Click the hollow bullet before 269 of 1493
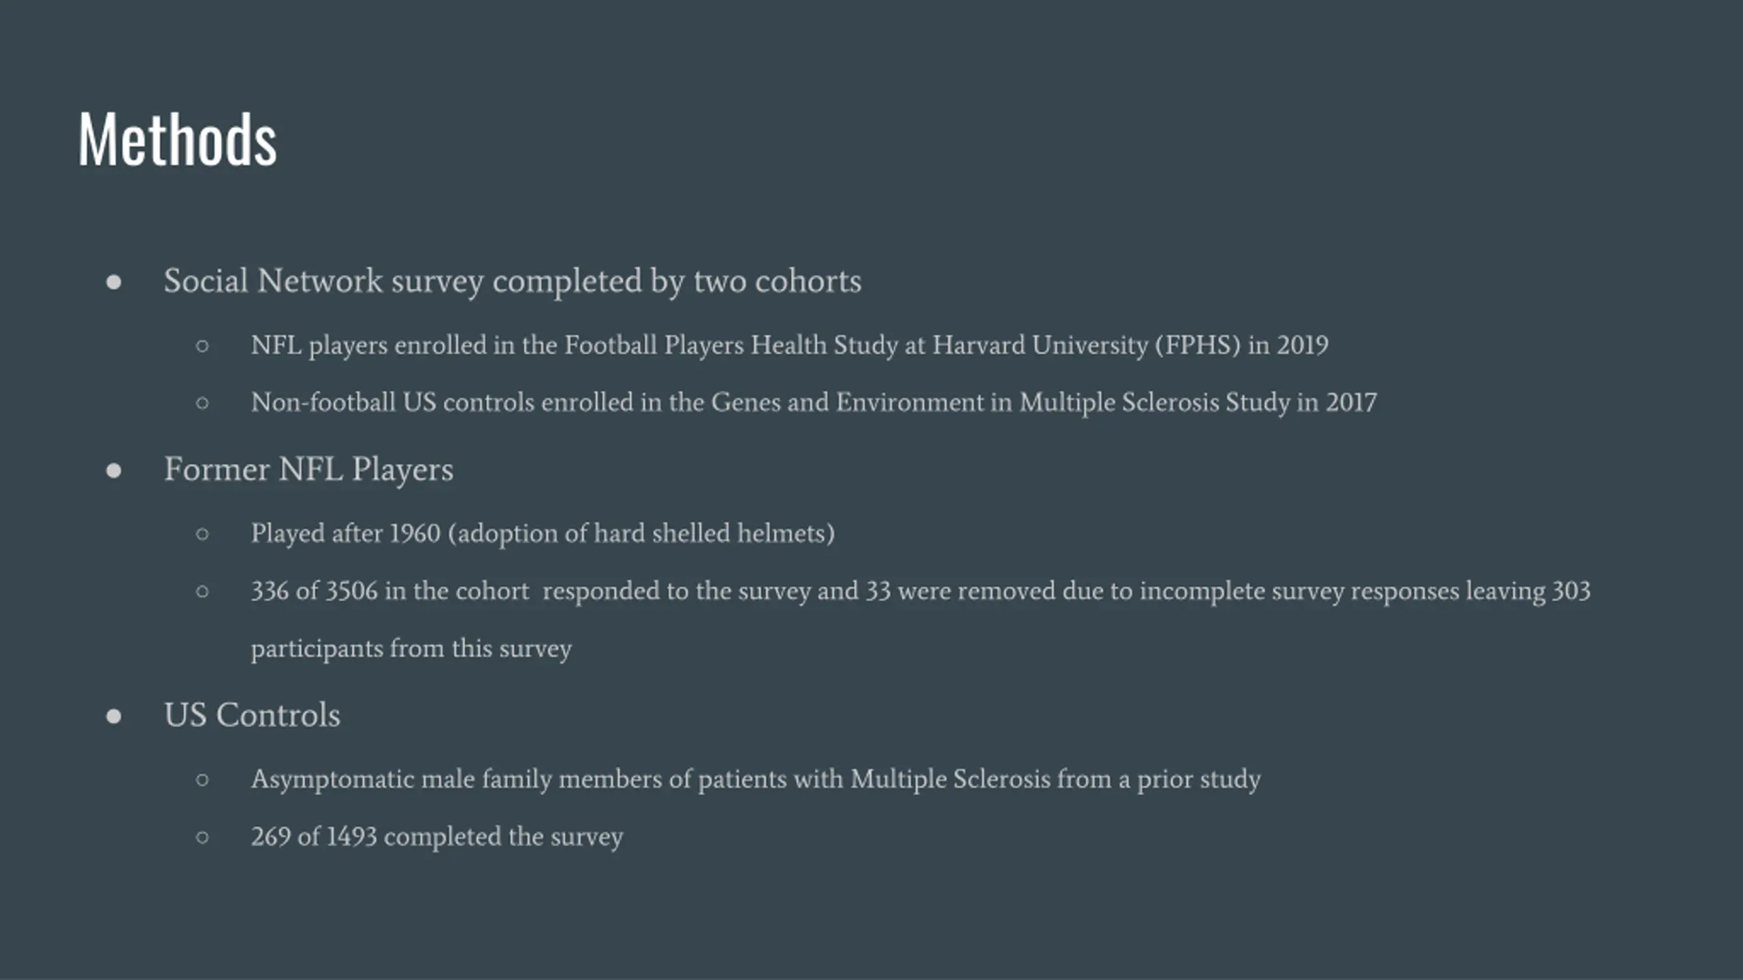 [202, 837]
